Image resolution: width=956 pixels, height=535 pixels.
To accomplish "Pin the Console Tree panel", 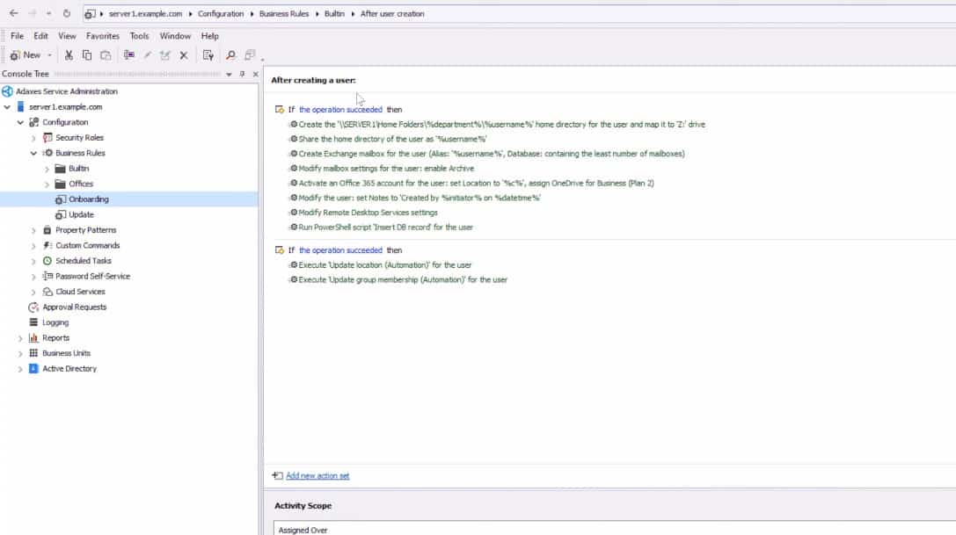I will tap(242, 74).
